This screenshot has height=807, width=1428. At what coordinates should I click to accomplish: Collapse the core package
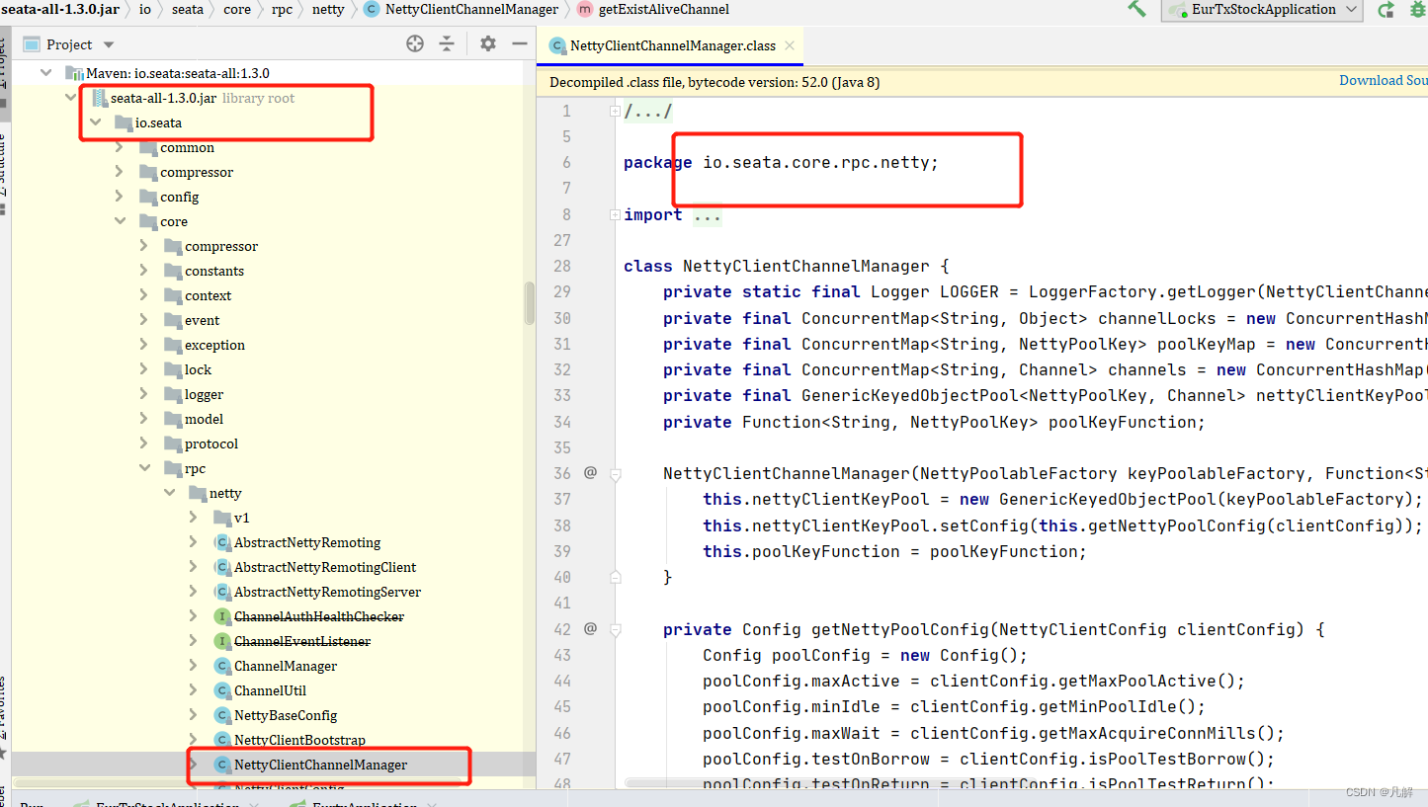click(120, 221)
